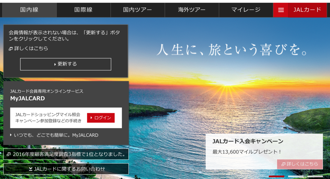Open the 国内線 tab
Screen dimensions: 330x179
[x=29, y=10]
